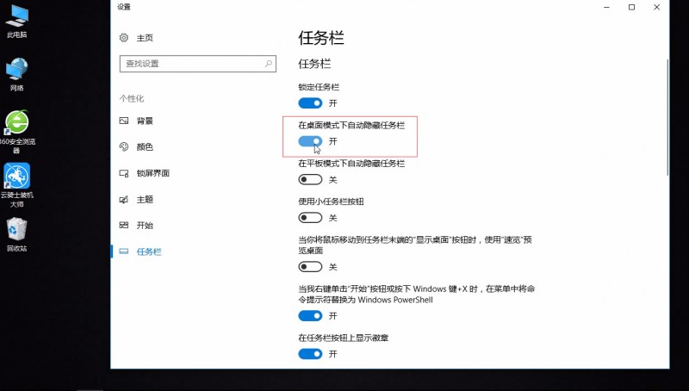Image resolution: width=689 pixels, height=391 pixels.
Task: Open the 此电脑 desktop icon
Action: click(17, 21)
